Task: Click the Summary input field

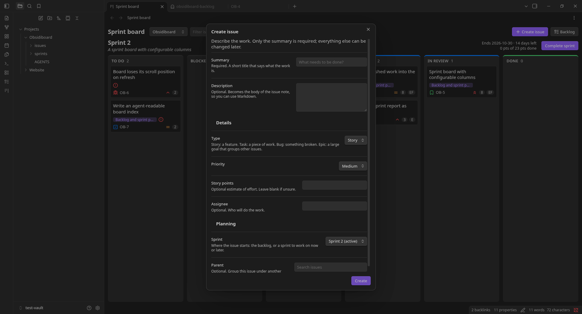Action: (331, 62)
